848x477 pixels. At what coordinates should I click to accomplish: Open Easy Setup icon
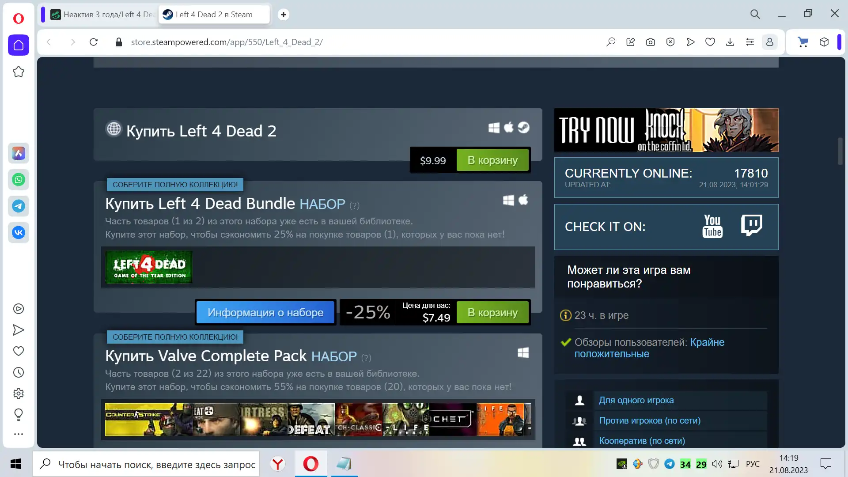pyautogui.click(x=750, y=42)
